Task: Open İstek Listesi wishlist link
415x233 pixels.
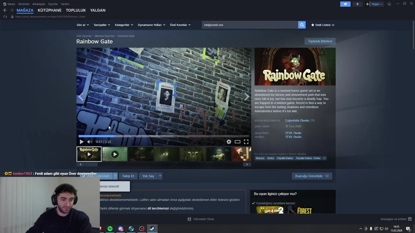Action: click(x=323, y=25)
